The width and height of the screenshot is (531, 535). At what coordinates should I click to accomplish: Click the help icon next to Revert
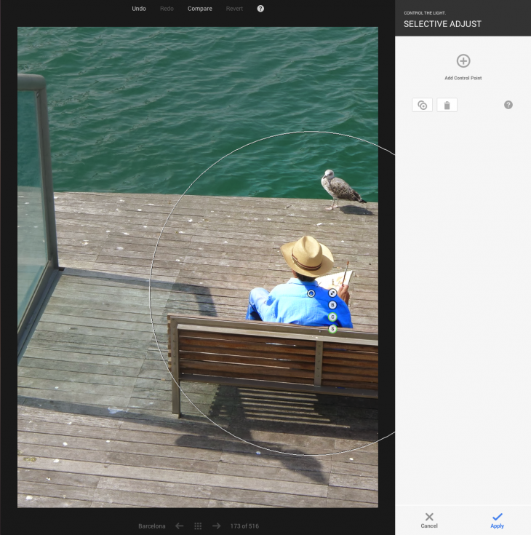tap(260, 9)
